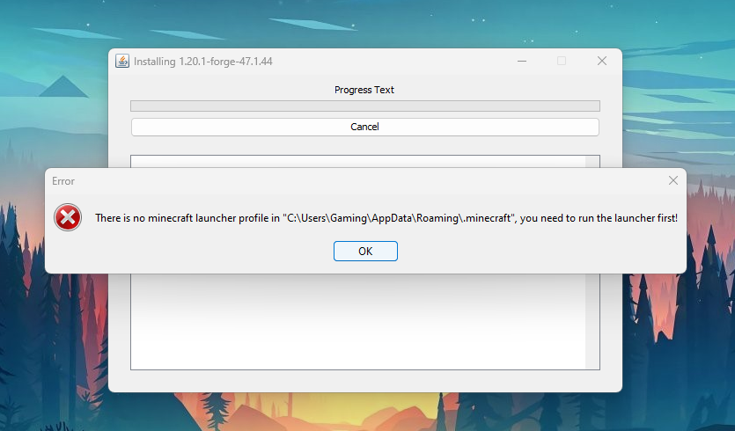Click the no minecraft launcher profile message
The width and height of the screenshot is (735, 431).
click(x=386, y=218)
